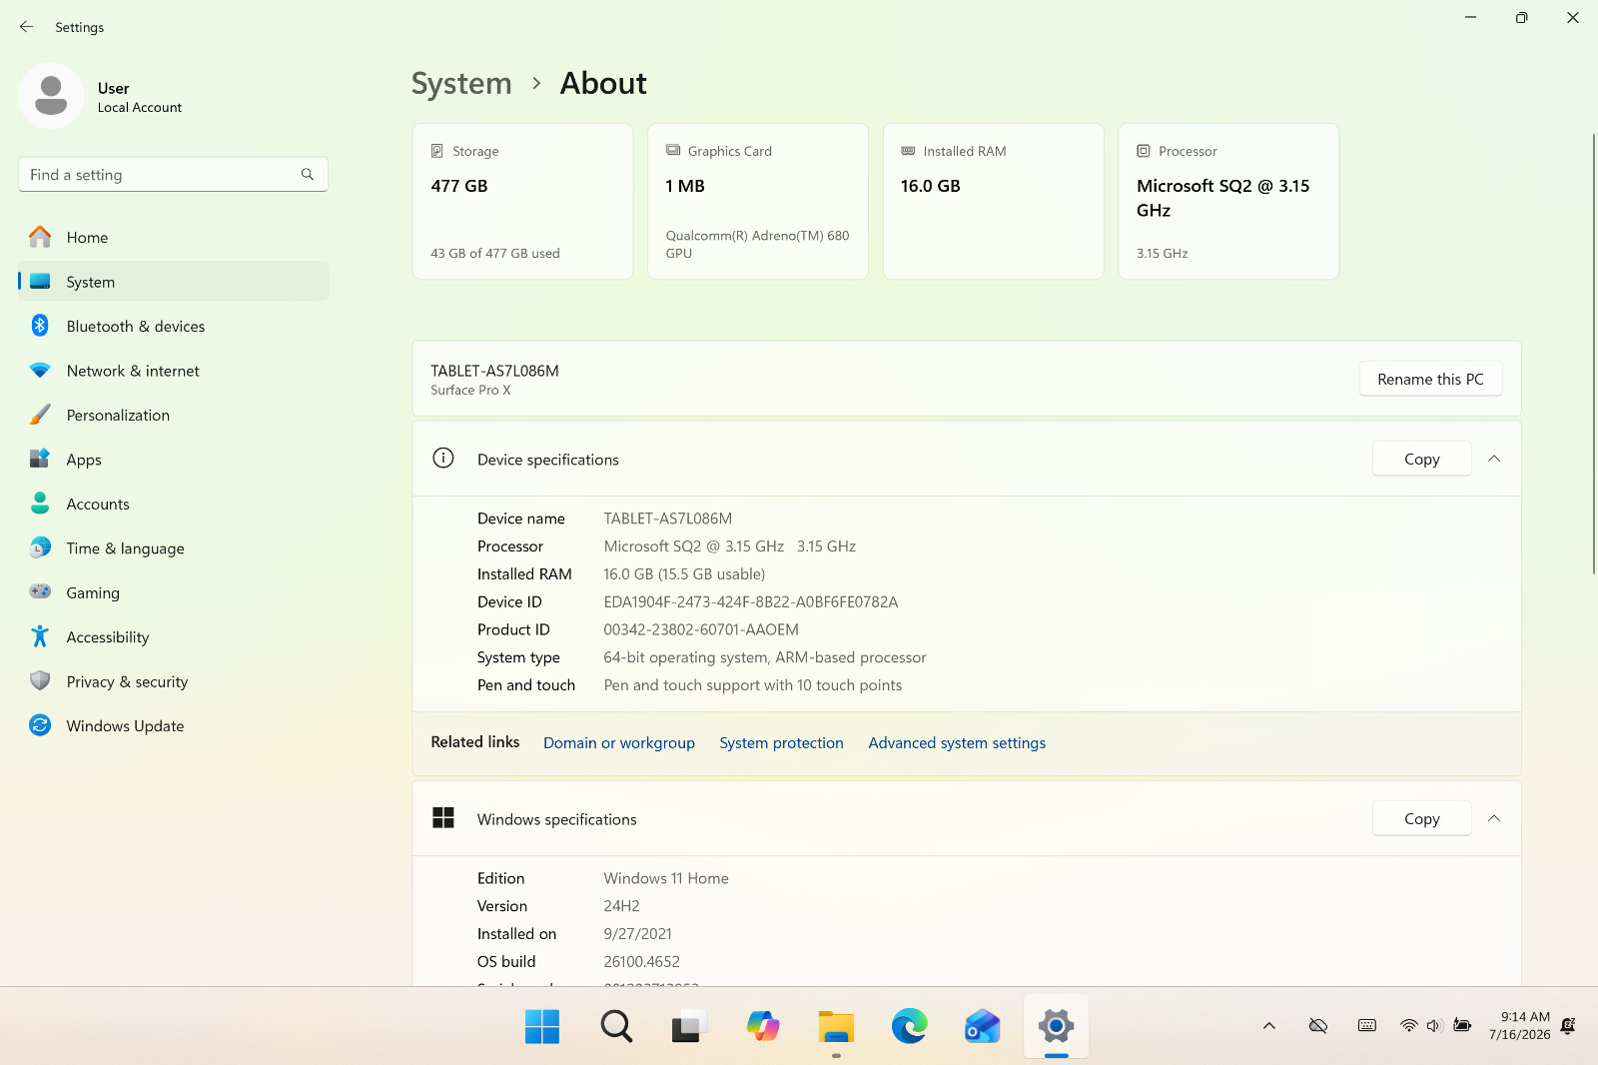Screen dimensions: 1598x1065
Task: Click the back arrow in Settings
Action: point(27,27)
